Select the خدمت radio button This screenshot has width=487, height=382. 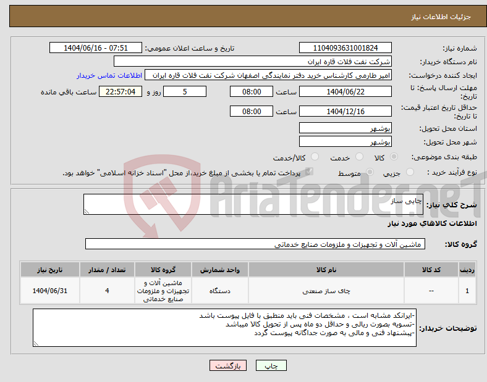point(359,157)
